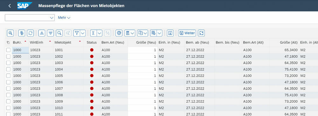Click the red status dot of row 1001
The width and height of the screenshot is (318, 116).
[92, 50]
